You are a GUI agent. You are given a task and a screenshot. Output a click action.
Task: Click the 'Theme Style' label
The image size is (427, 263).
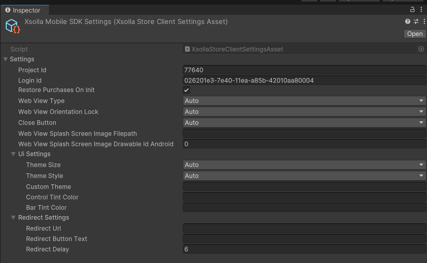click(x=44, y=176)
